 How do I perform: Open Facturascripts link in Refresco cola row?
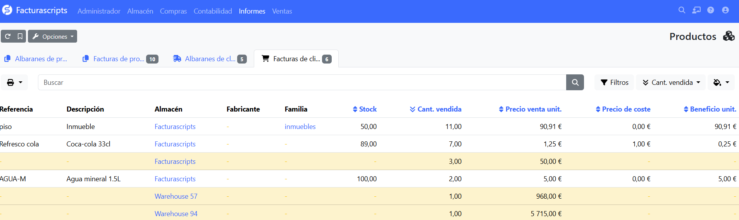[x=175, y=144]
